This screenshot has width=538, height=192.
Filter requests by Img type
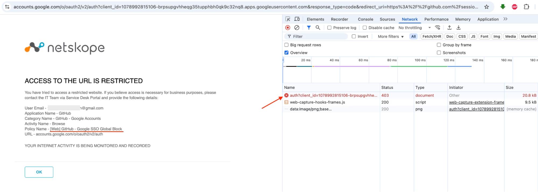point(497,37)
